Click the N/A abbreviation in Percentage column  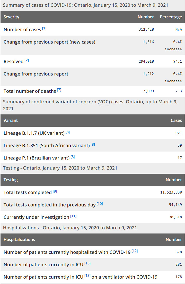(x=179, y=30)
